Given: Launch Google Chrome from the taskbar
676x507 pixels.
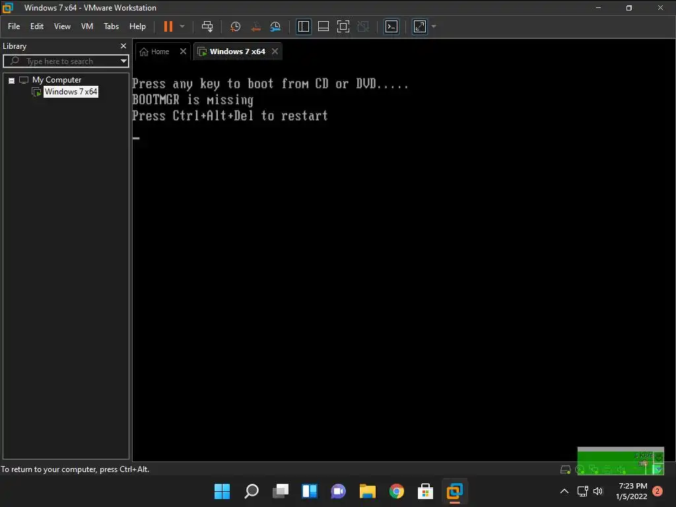Looking at the screenshot, I should coord(397,491).
